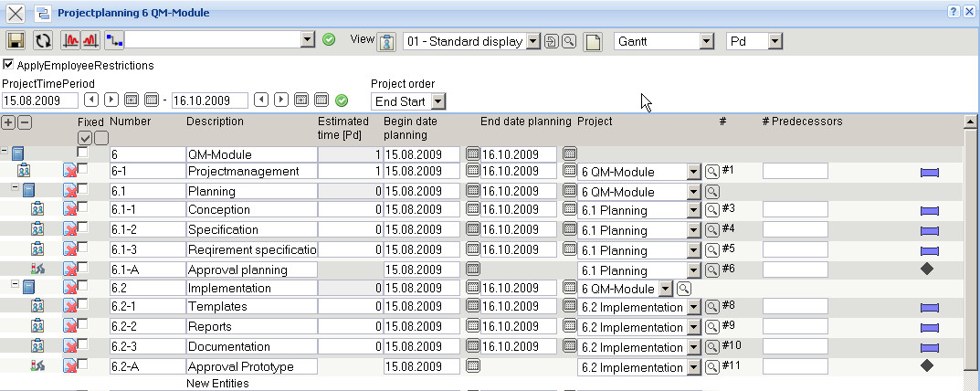Open begin date calendar for Templates row

472,308
